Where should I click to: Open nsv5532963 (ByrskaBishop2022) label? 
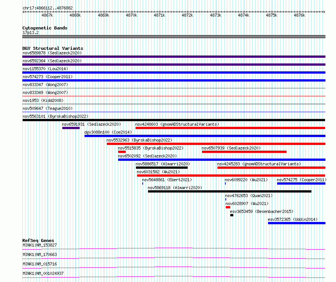(140, 140)
